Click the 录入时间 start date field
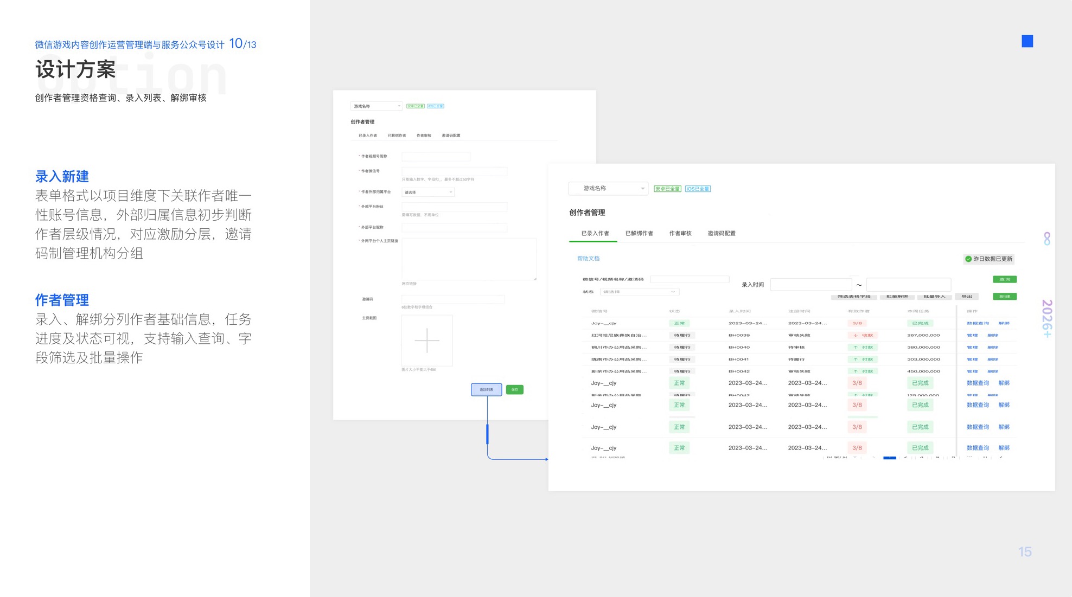The image size is (1072, 597). tap(811, 285)
